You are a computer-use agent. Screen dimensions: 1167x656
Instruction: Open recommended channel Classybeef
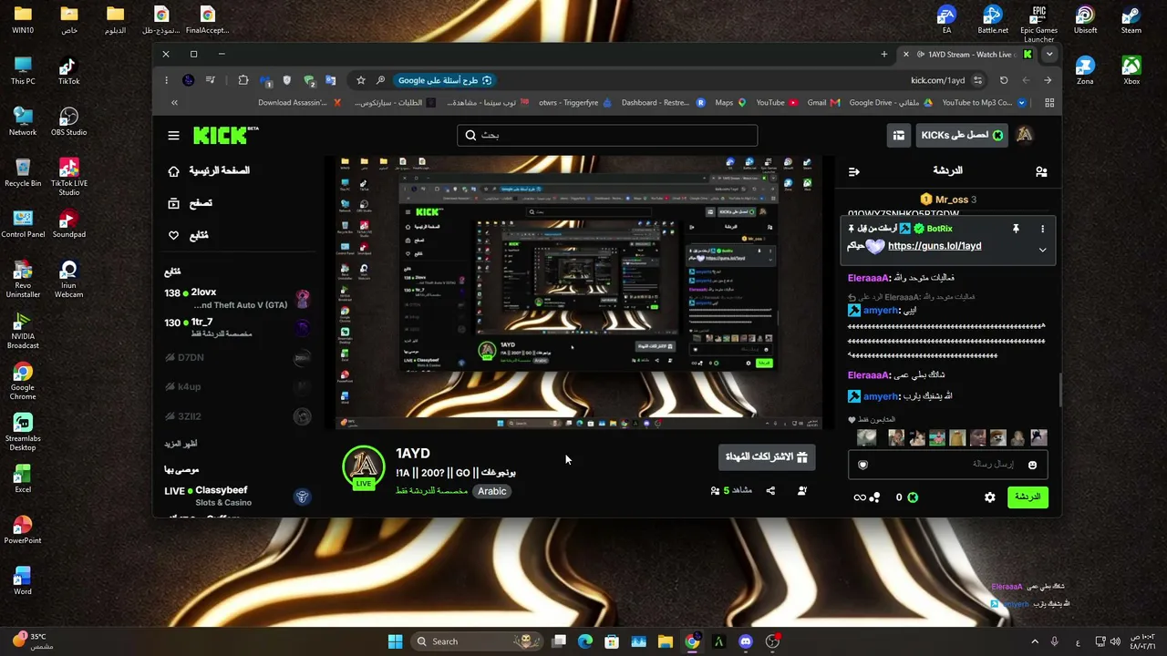pyautogui.click(x=237, y=496)
